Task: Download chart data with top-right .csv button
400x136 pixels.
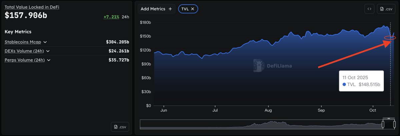Action: 386,9
